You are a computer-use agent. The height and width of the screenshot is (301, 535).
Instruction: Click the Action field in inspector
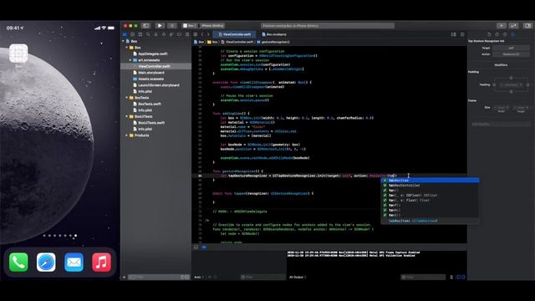point(511,54)
